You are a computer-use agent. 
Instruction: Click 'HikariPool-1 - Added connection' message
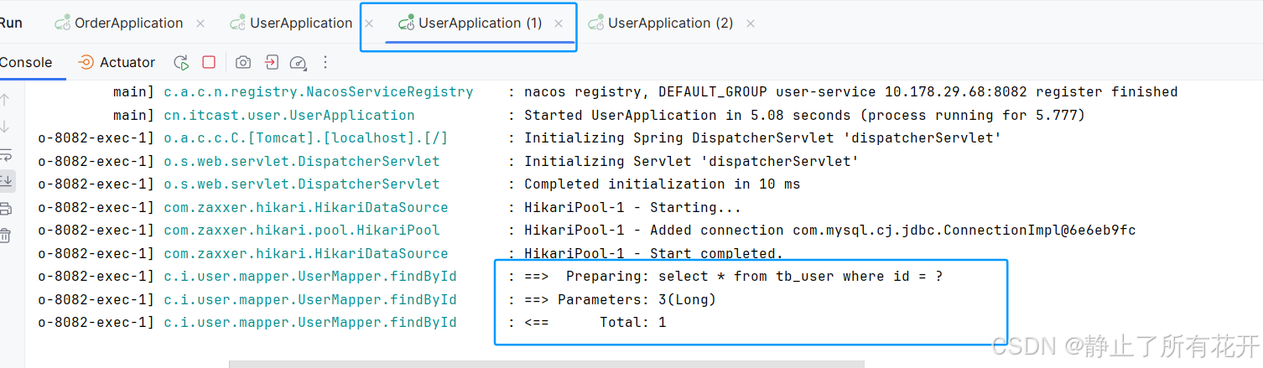tap(830, 231)
